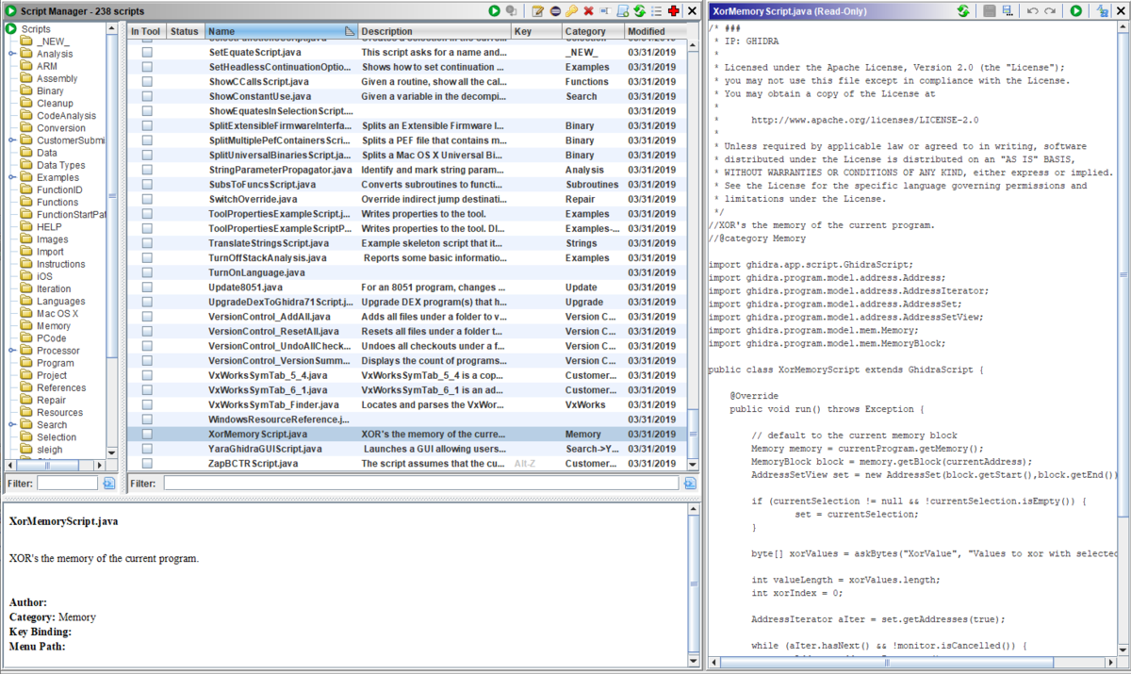Click the Key column header
1131x674 pixels.
(535, 31)
